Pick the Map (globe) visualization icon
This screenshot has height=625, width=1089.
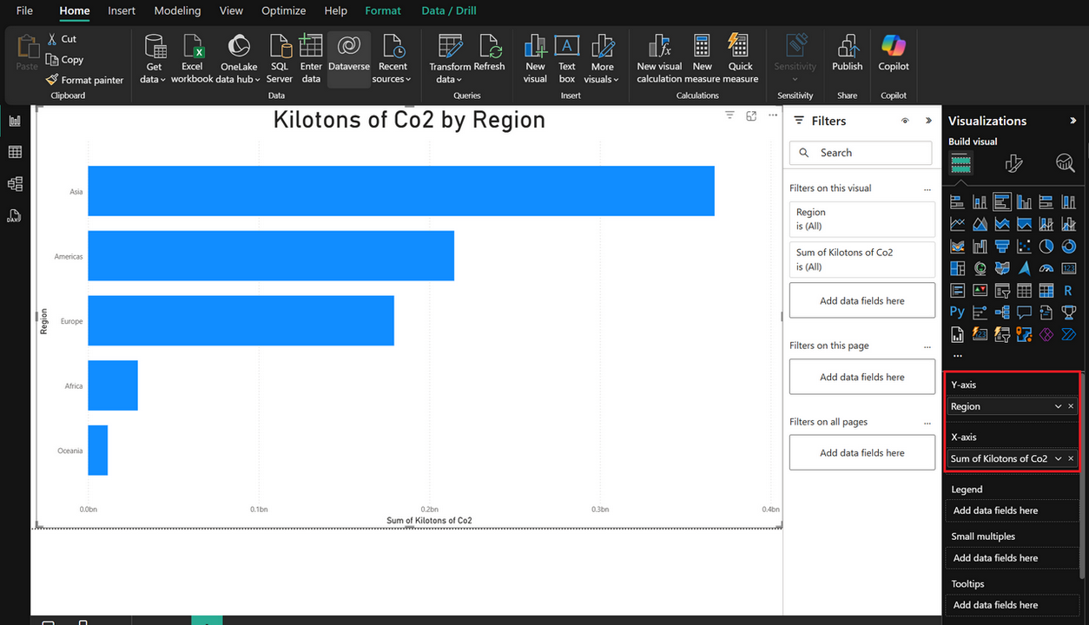(x=980, y=268)
